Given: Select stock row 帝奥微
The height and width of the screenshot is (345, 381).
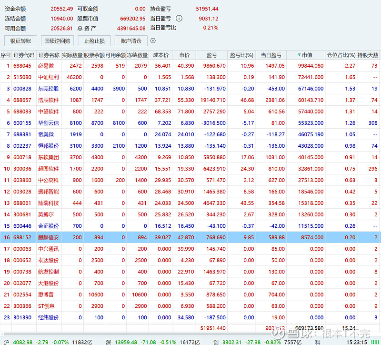Looking at the screenshot, I should 190,134.
